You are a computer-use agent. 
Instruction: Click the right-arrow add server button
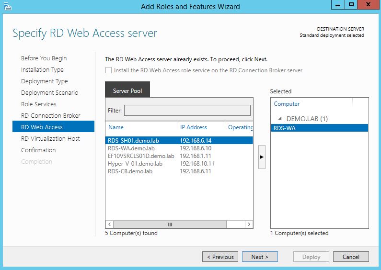pyautogui.click(x=262, y=157)
